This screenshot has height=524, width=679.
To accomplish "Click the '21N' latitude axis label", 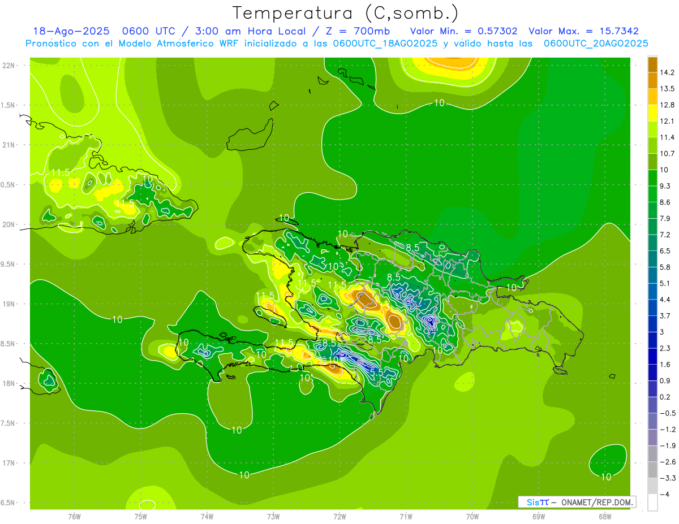I will coord(10,145).
